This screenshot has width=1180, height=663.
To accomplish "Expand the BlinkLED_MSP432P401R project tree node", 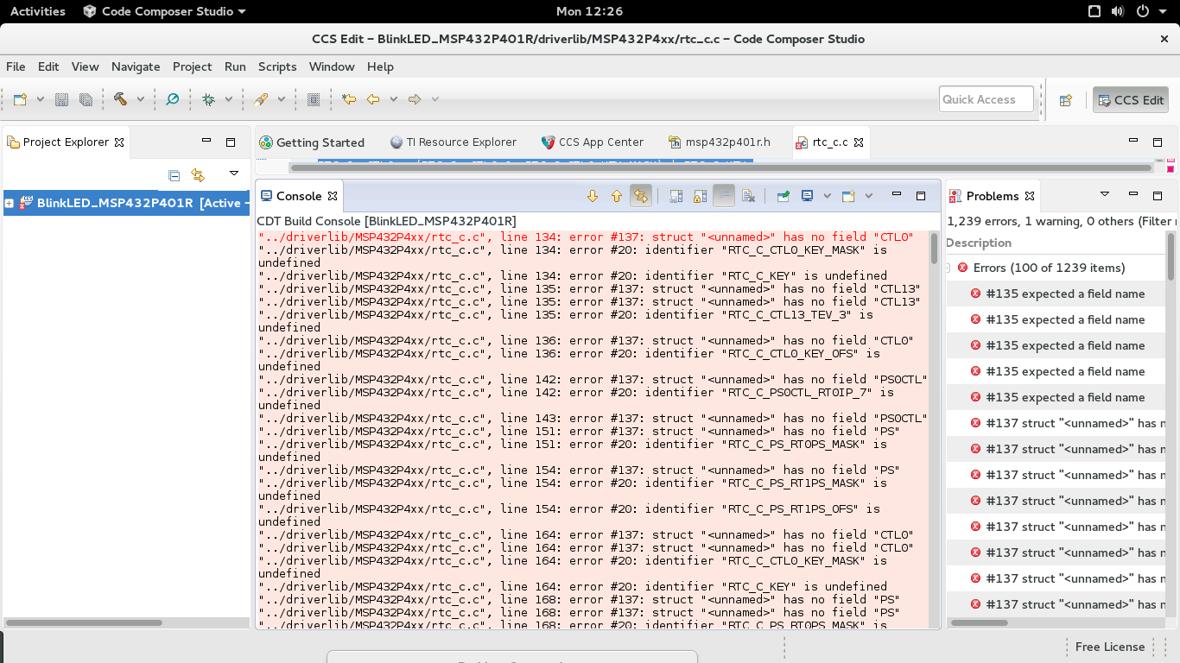I will pyautogui.click(x=9, y=204).
